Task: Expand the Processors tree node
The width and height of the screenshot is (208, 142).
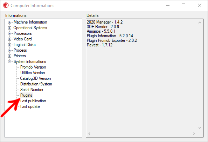Action: coord(9,33)
